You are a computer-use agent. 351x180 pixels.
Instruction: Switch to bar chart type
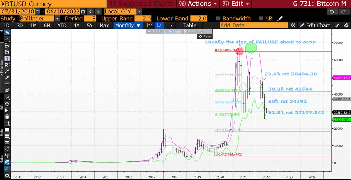click(x=159, y=26)
